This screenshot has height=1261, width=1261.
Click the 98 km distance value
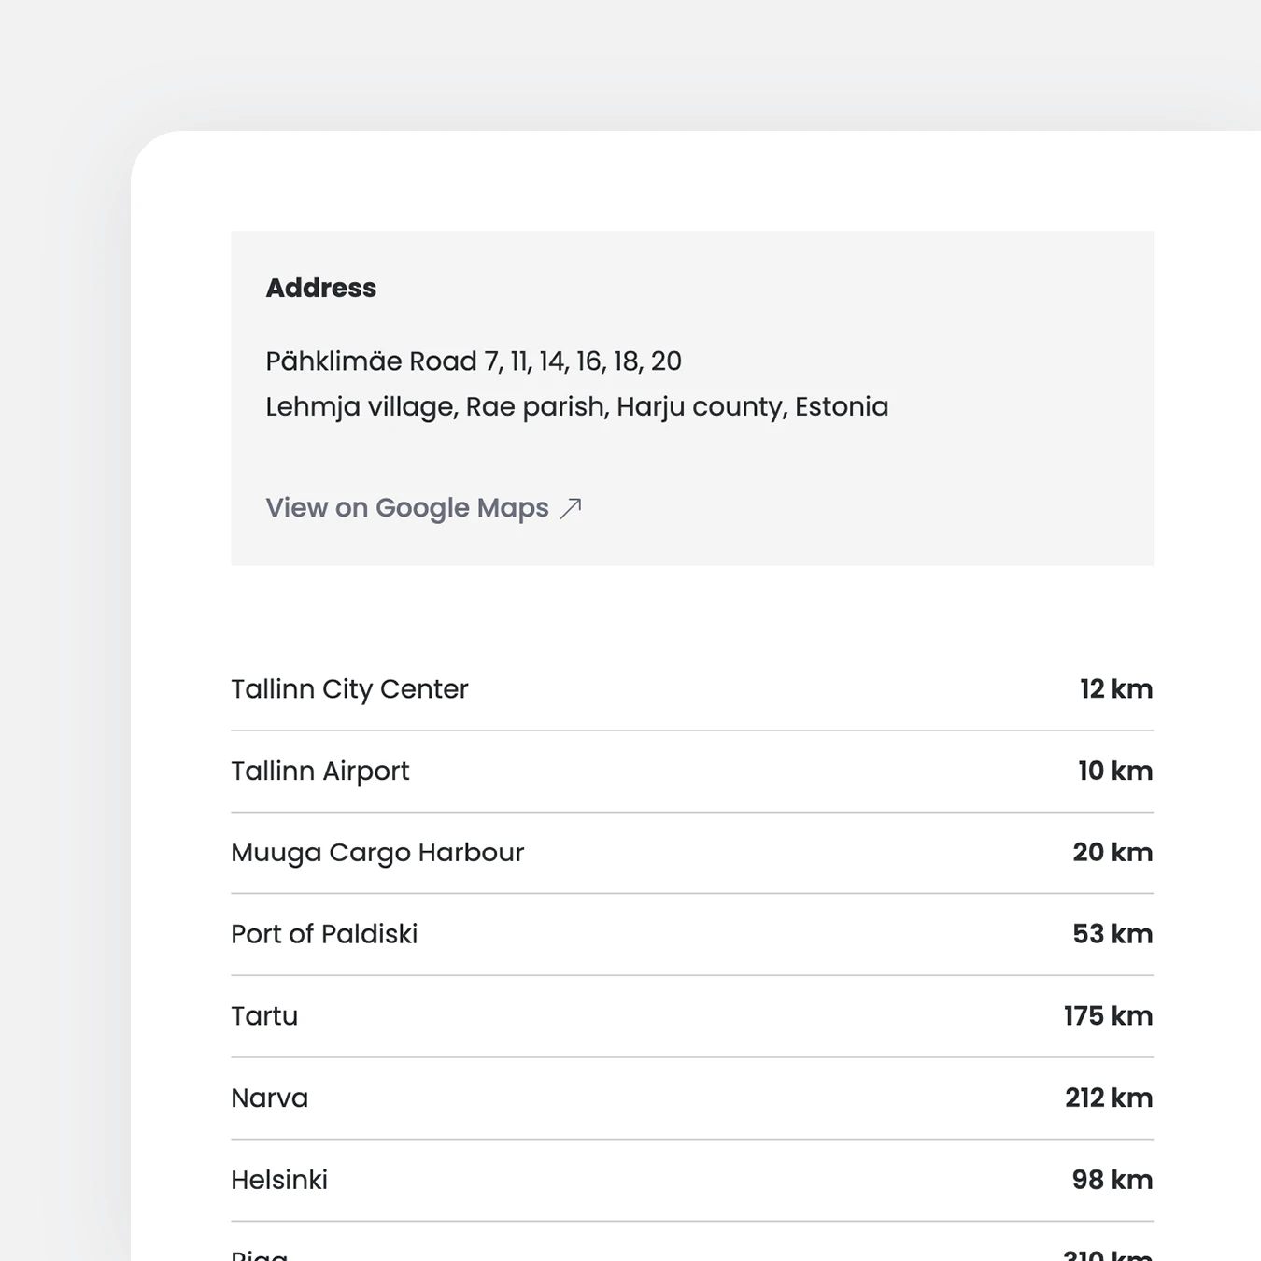click(x=1112, y=1181)
